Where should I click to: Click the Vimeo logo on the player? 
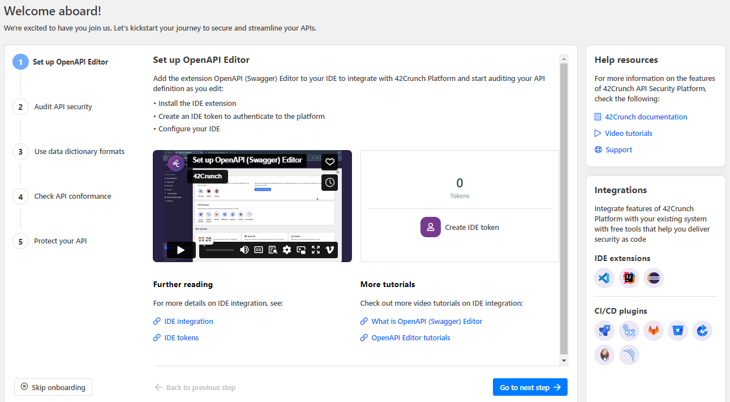(330, 250)
